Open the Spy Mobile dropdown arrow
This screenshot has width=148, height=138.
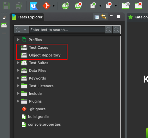coord(100,6)
